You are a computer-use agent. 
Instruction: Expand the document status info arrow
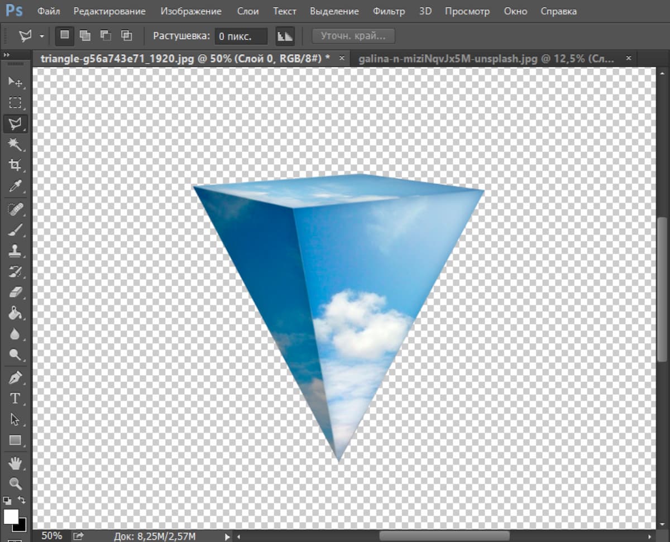point(227,536)
